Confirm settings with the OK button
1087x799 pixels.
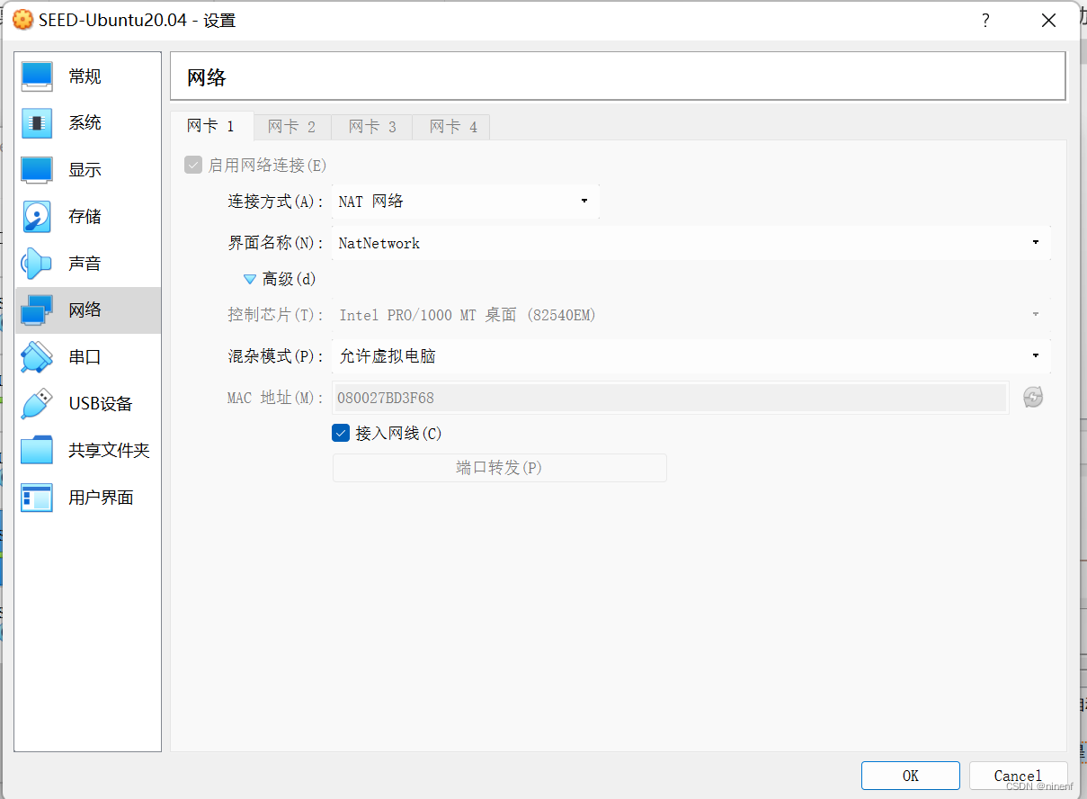coord(910,775)
